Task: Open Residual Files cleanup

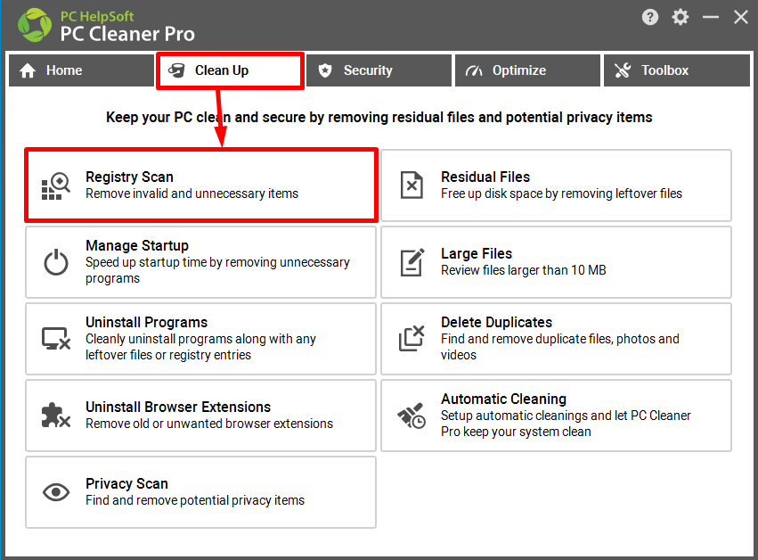Action: point(556,185)
